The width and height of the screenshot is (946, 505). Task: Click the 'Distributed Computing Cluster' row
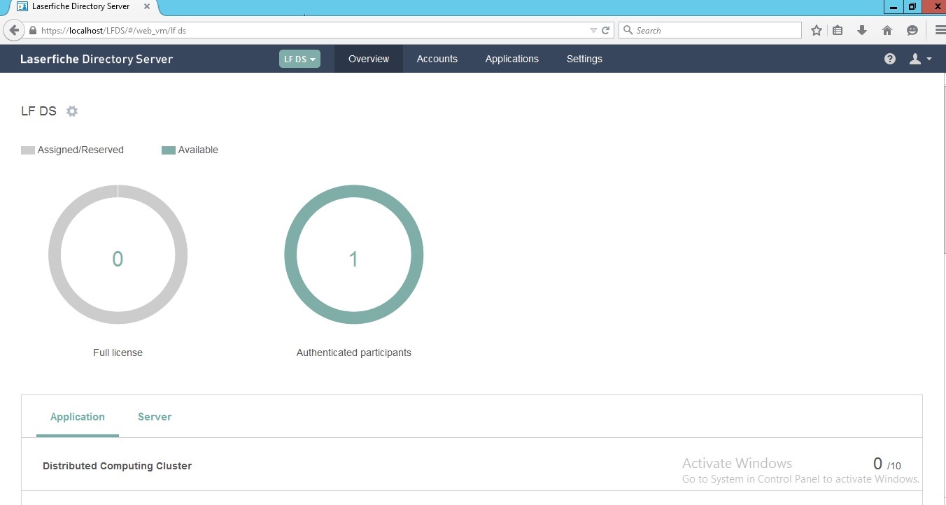[x=472, y=465]
